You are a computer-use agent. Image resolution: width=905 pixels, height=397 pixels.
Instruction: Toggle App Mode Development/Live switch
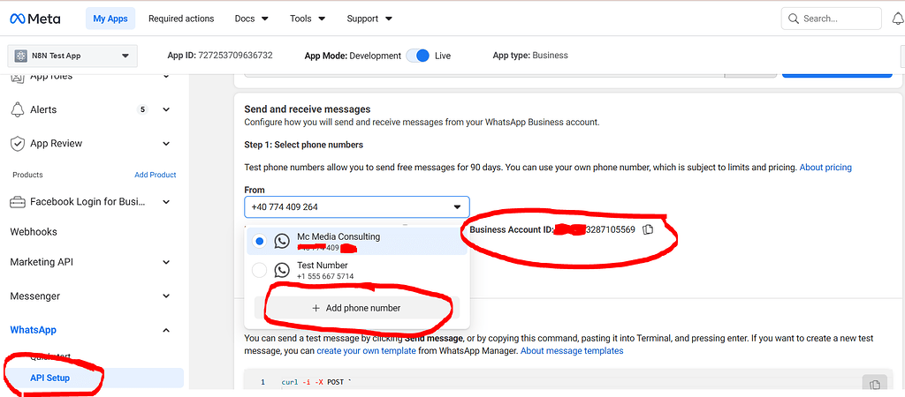point(417,56)
